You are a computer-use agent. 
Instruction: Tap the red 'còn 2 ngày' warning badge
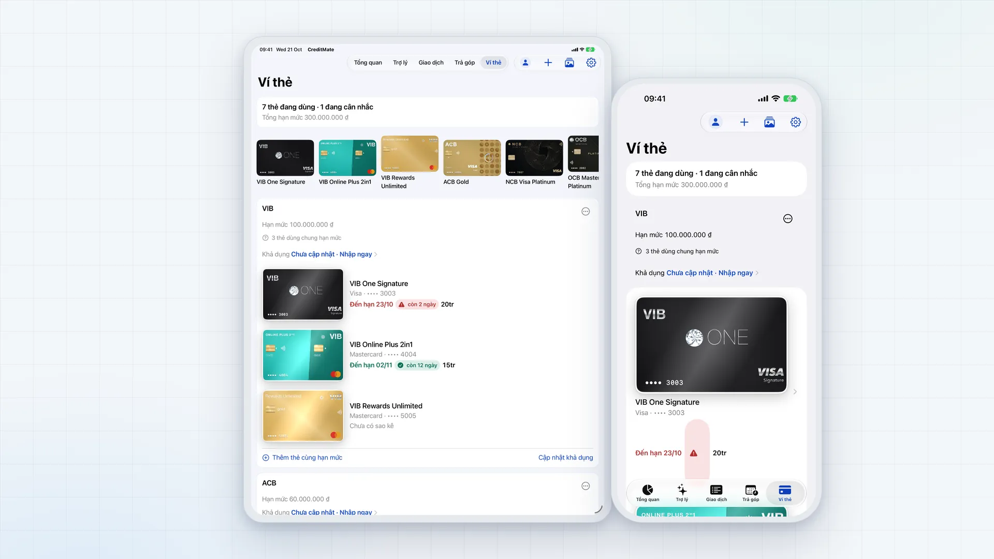(x=417, y=304)
